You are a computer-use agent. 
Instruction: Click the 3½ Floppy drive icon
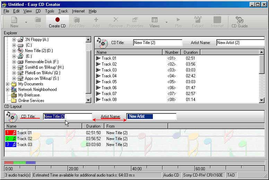(x=20, y=40)
